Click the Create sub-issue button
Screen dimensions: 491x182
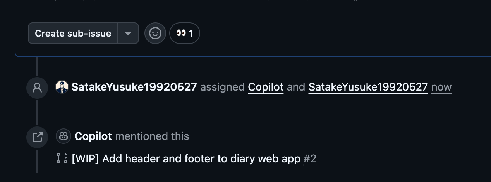click(73, 34)
